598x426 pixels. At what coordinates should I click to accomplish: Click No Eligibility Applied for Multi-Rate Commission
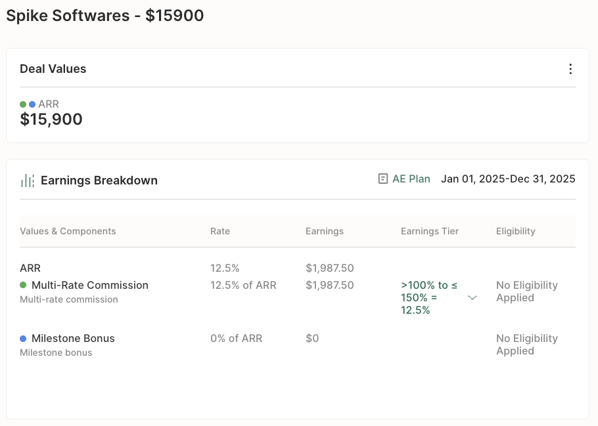coord(526,291)
